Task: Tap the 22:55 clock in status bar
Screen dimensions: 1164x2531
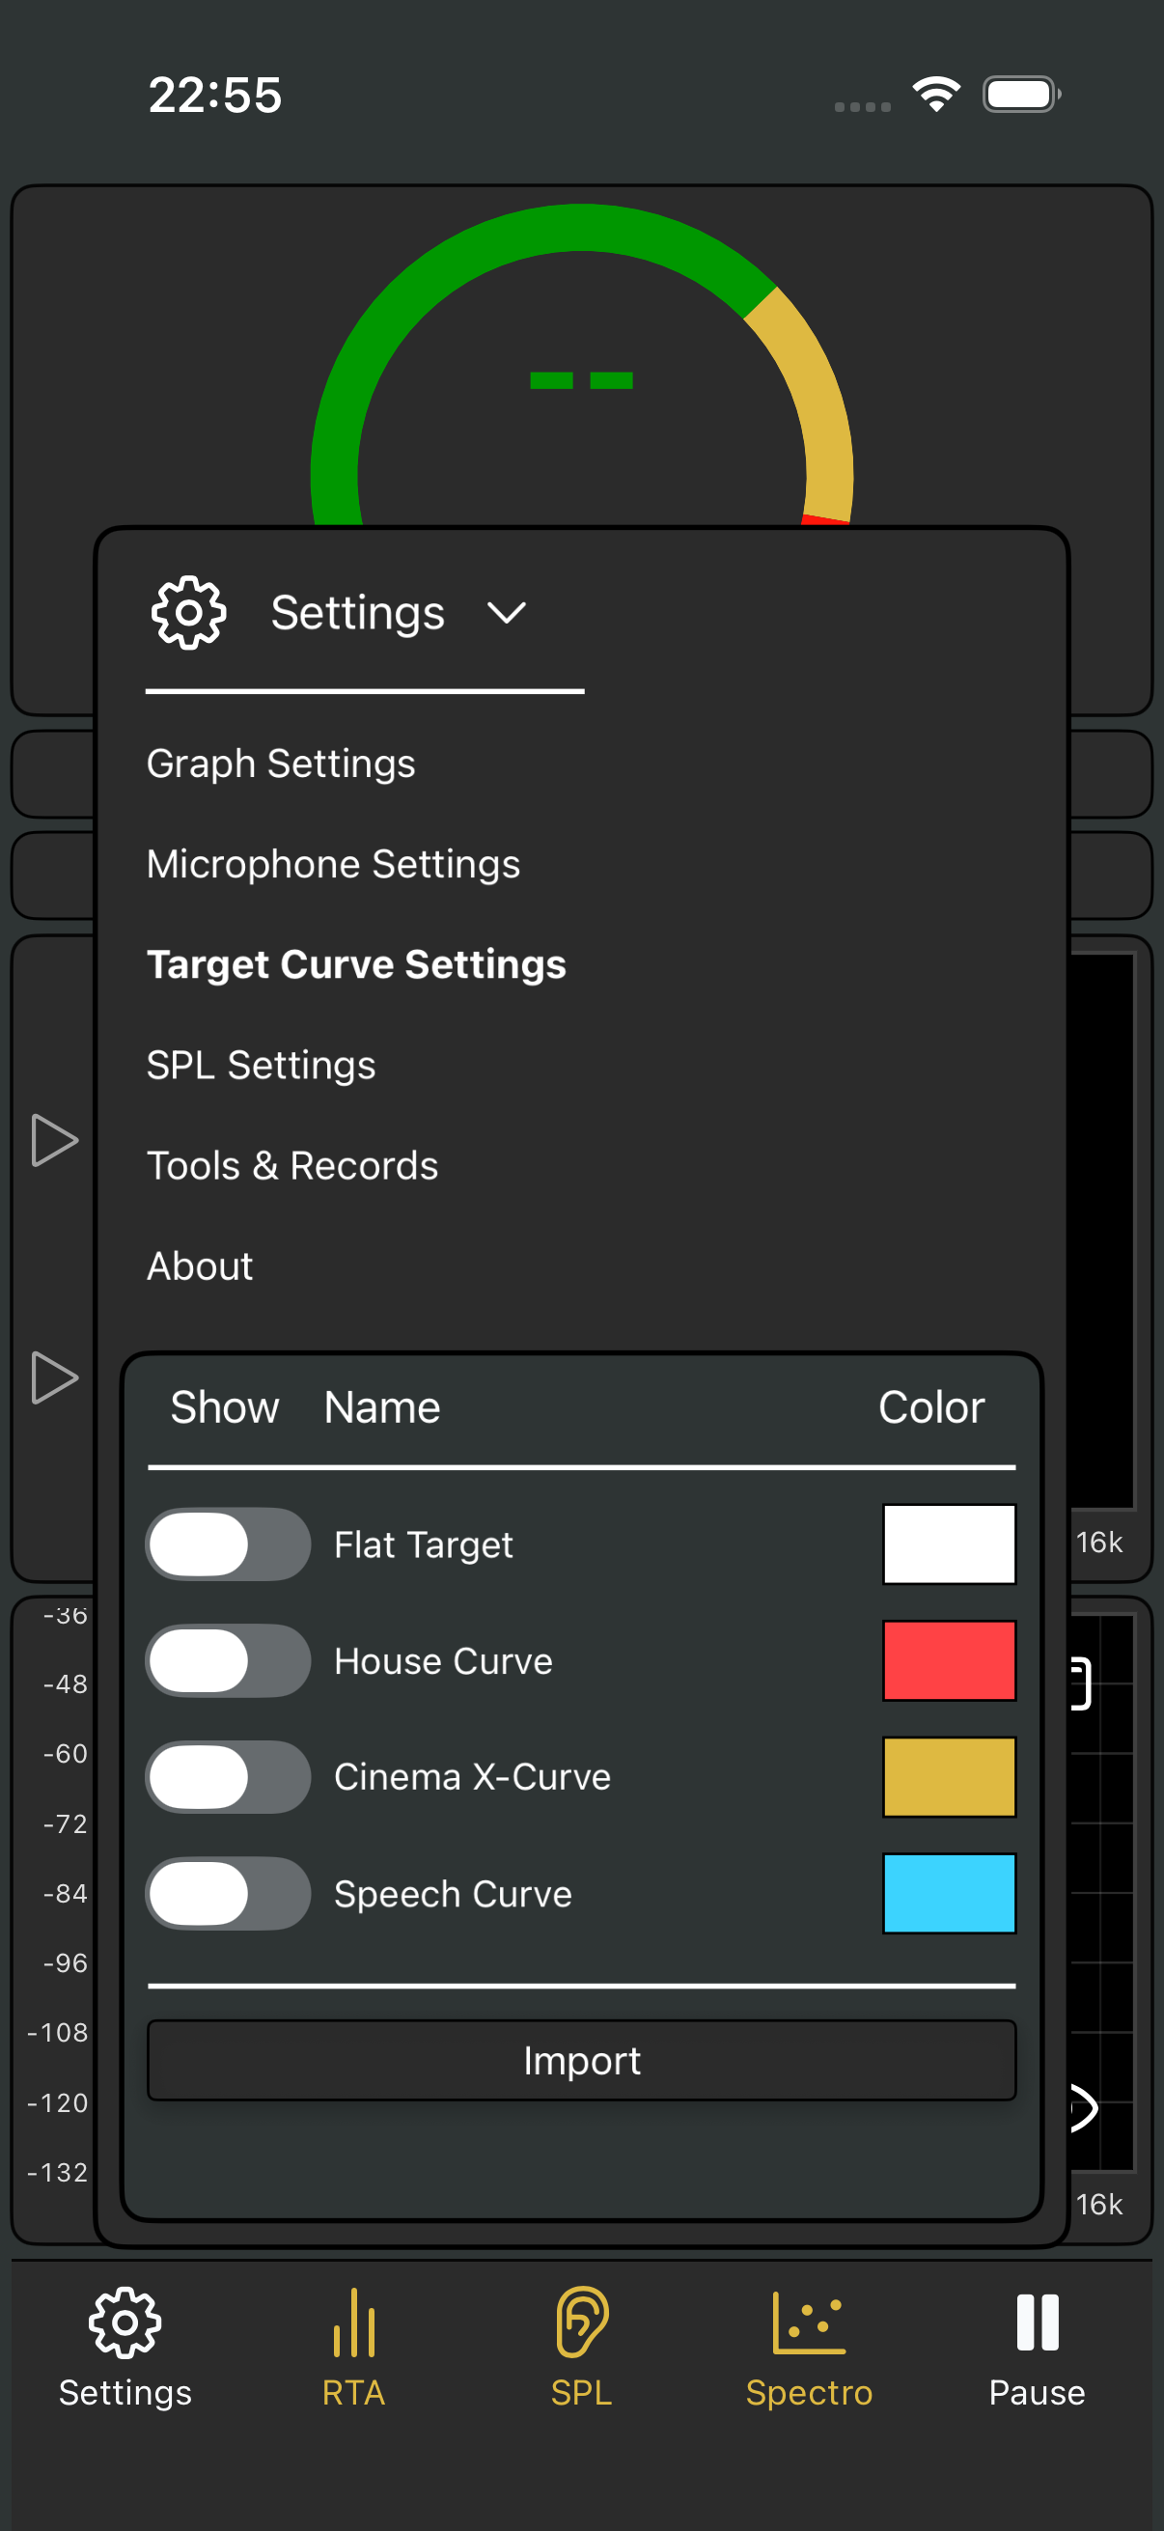Action: point(215,96)
